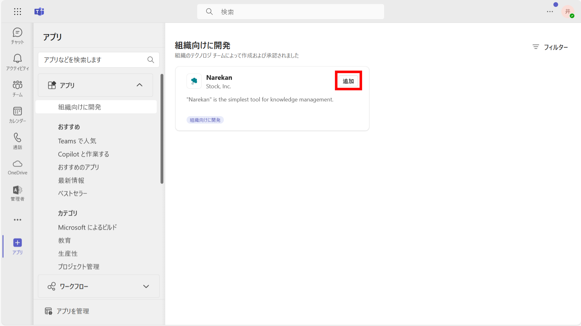Expand the ワークフロー section chevron
Viewport: 581px width, 326px height.
point(146,286)
